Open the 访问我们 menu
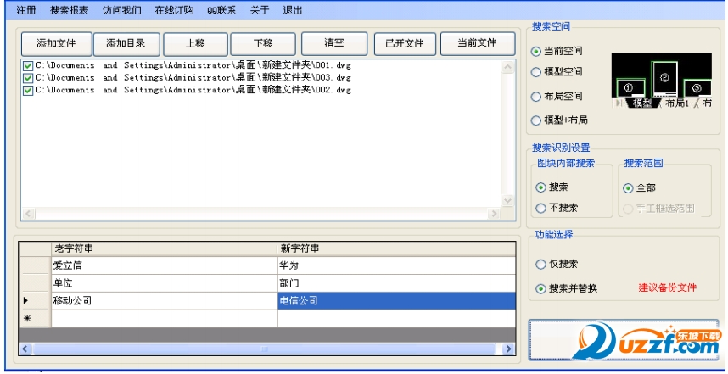 pos(122,11)
